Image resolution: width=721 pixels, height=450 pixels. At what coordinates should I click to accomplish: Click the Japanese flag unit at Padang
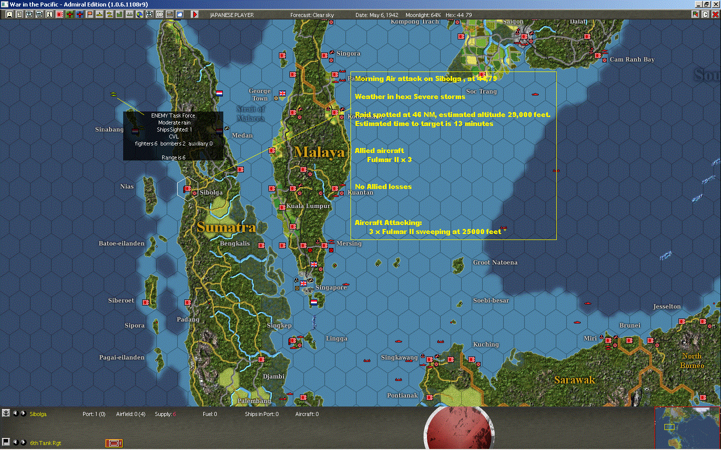click(188, 302)
